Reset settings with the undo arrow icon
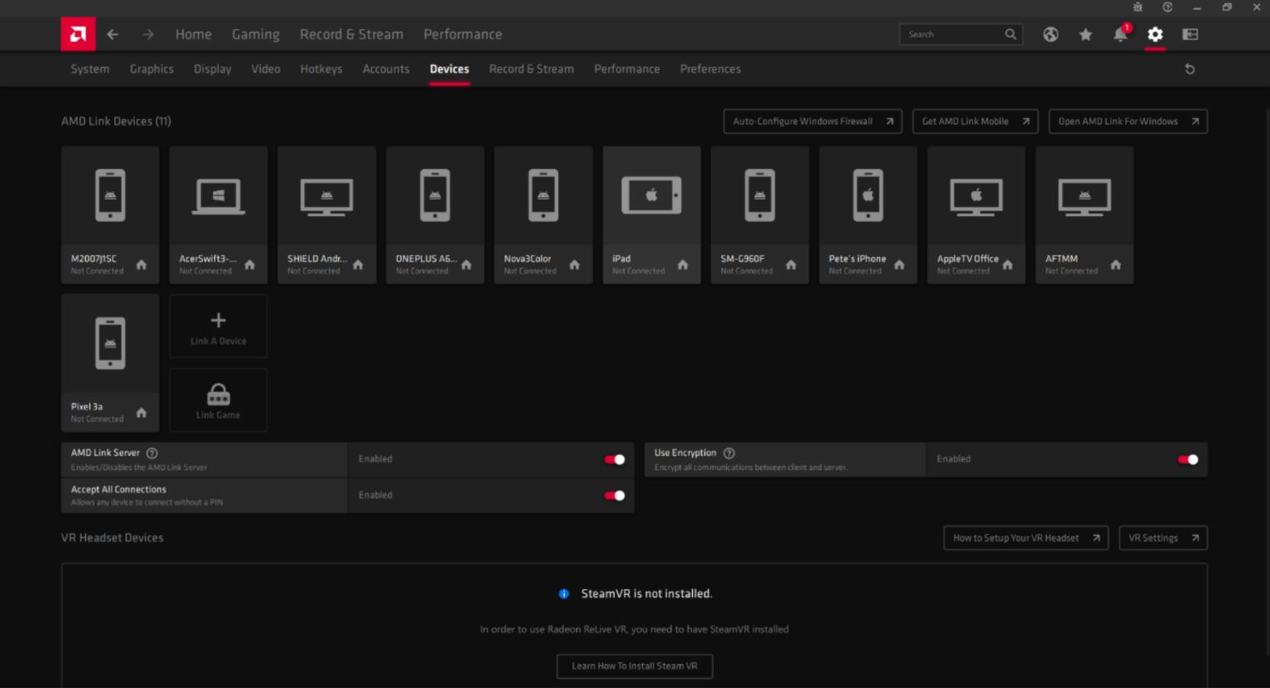 (x=1190, y=69)
